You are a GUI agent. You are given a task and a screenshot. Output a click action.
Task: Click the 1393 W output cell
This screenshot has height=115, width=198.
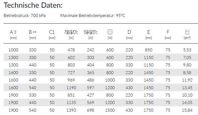coord(71,110)
